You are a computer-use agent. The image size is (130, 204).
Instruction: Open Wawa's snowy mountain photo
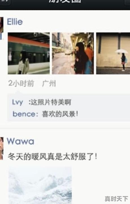(40, 185)
